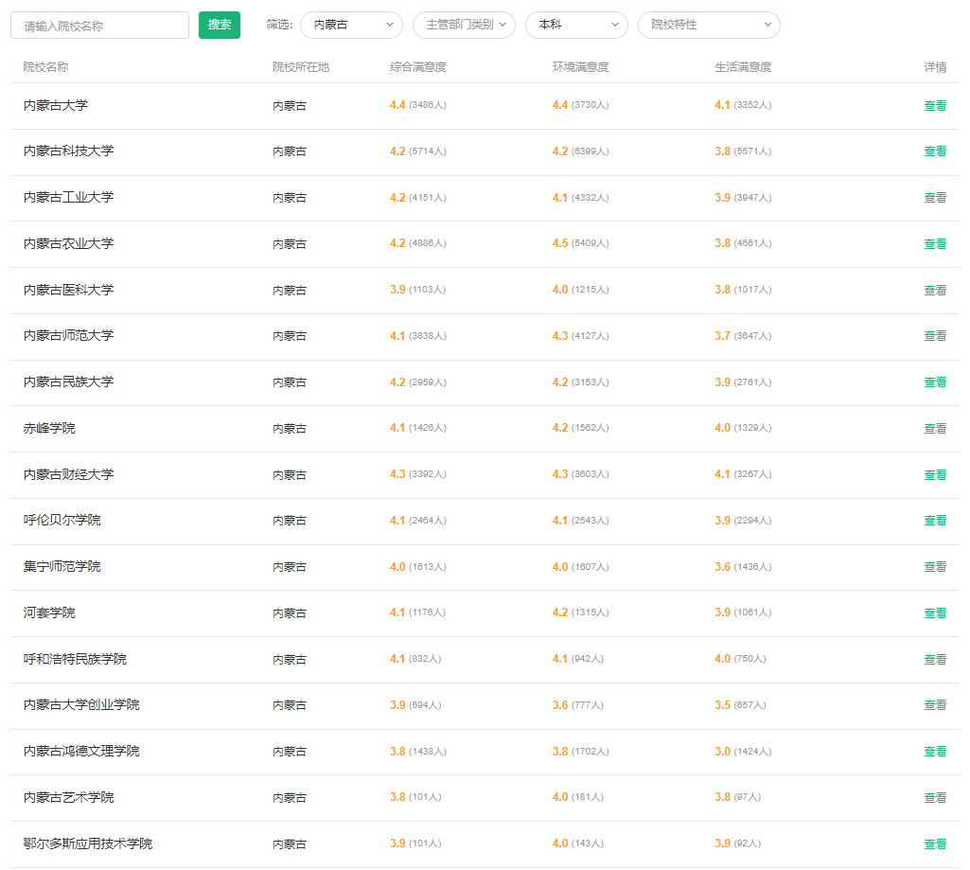Select the 内蒙古工业大学 school name
This screenshot has height=870, width=970.
pyautogui.click(x=69, y=198)
